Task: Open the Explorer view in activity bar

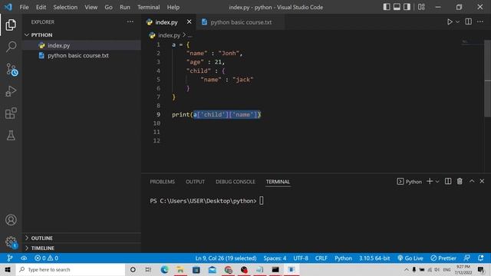Action: tap(11, 25)
